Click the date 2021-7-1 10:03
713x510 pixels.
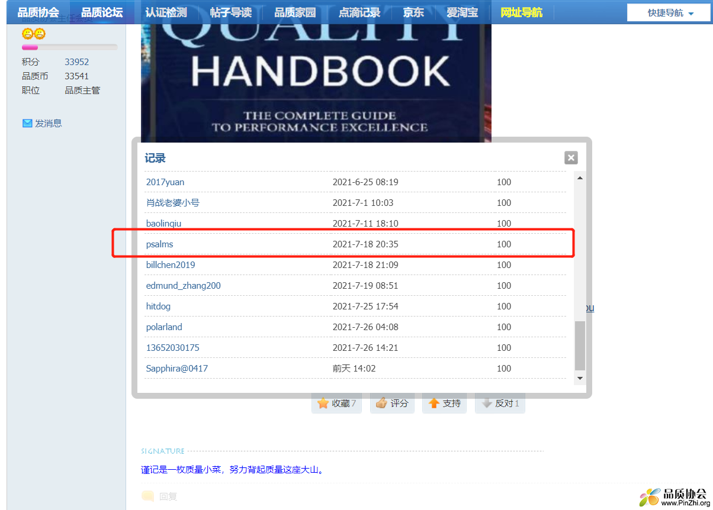point(363,203)
